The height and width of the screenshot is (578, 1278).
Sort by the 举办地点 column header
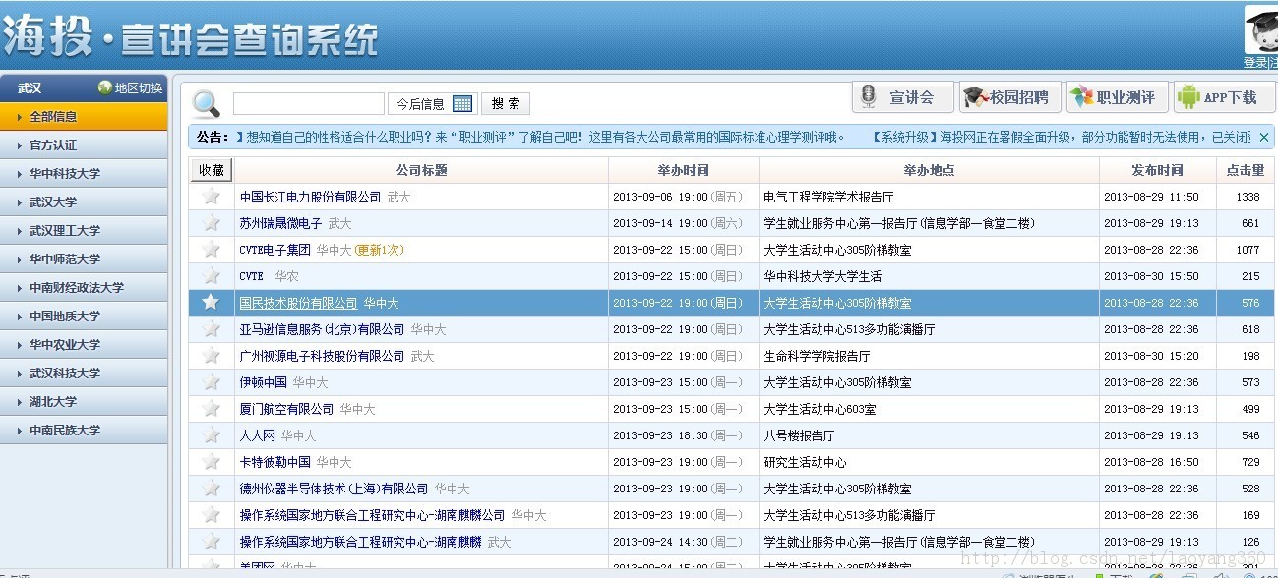tap(929, 170)
